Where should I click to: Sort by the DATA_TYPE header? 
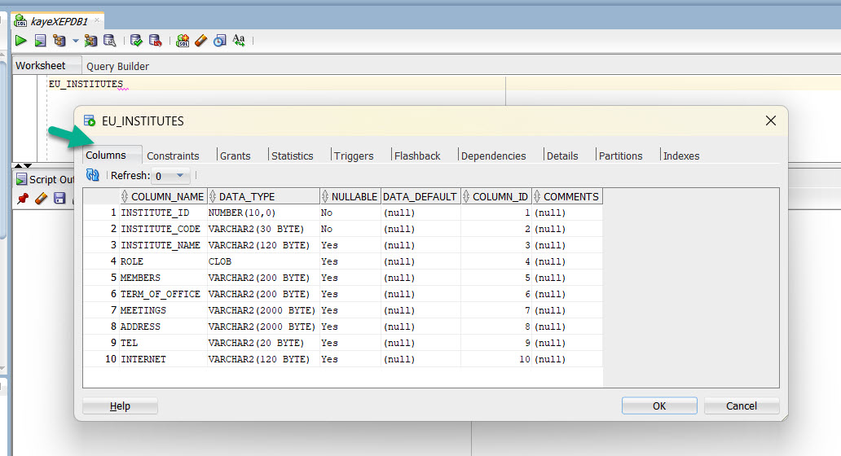point(263,197)
